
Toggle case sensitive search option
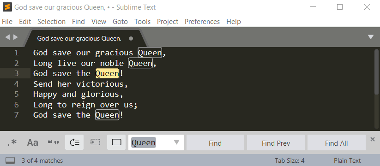[32, 142]
